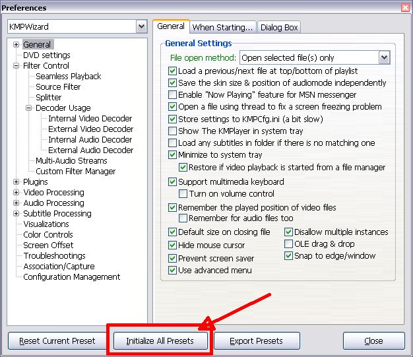Select Configuration Management tree item
The image size is (413, 357).
click(72, 277)
